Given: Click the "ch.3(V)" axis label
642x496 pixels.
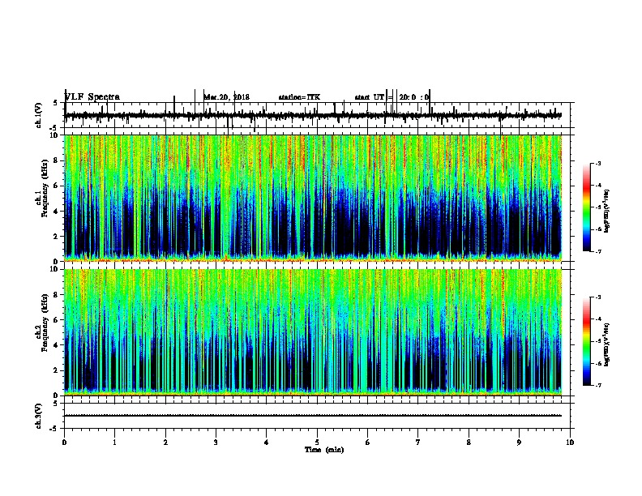Looking at the screenshot, I should coord(39,416).
